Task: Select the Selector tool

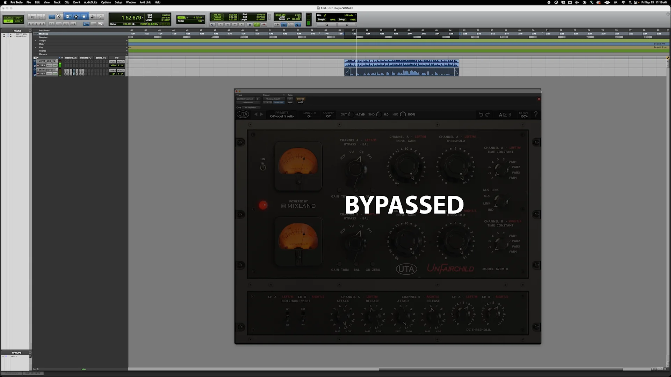Action: (x=76, y=16)
